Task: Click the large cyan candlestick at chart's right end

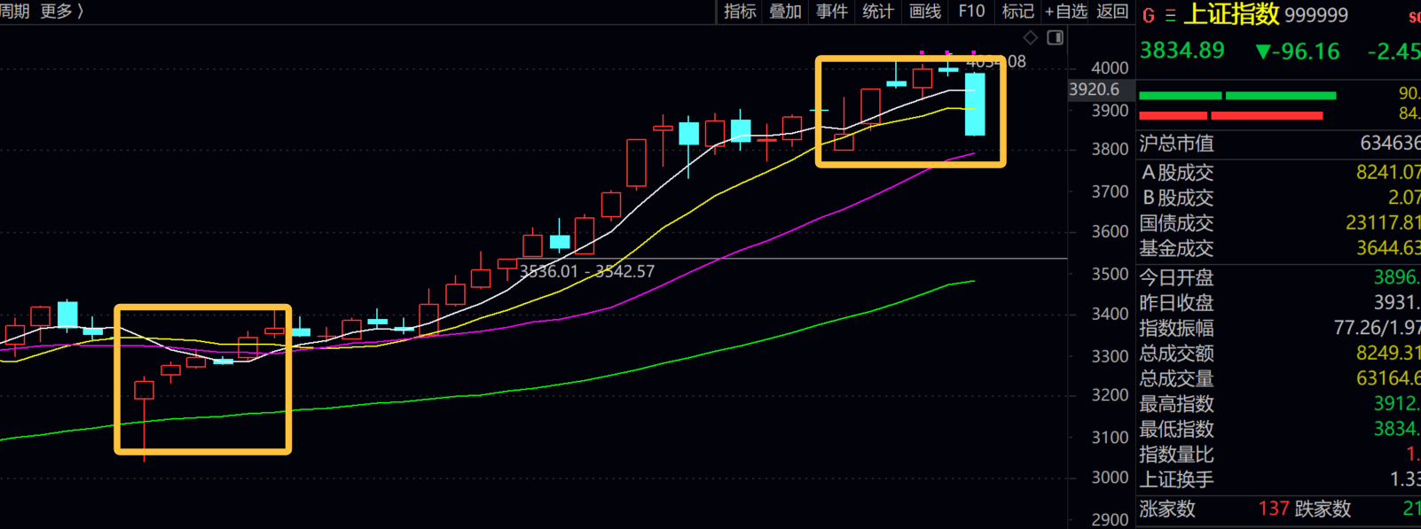Action: [975, 105]
